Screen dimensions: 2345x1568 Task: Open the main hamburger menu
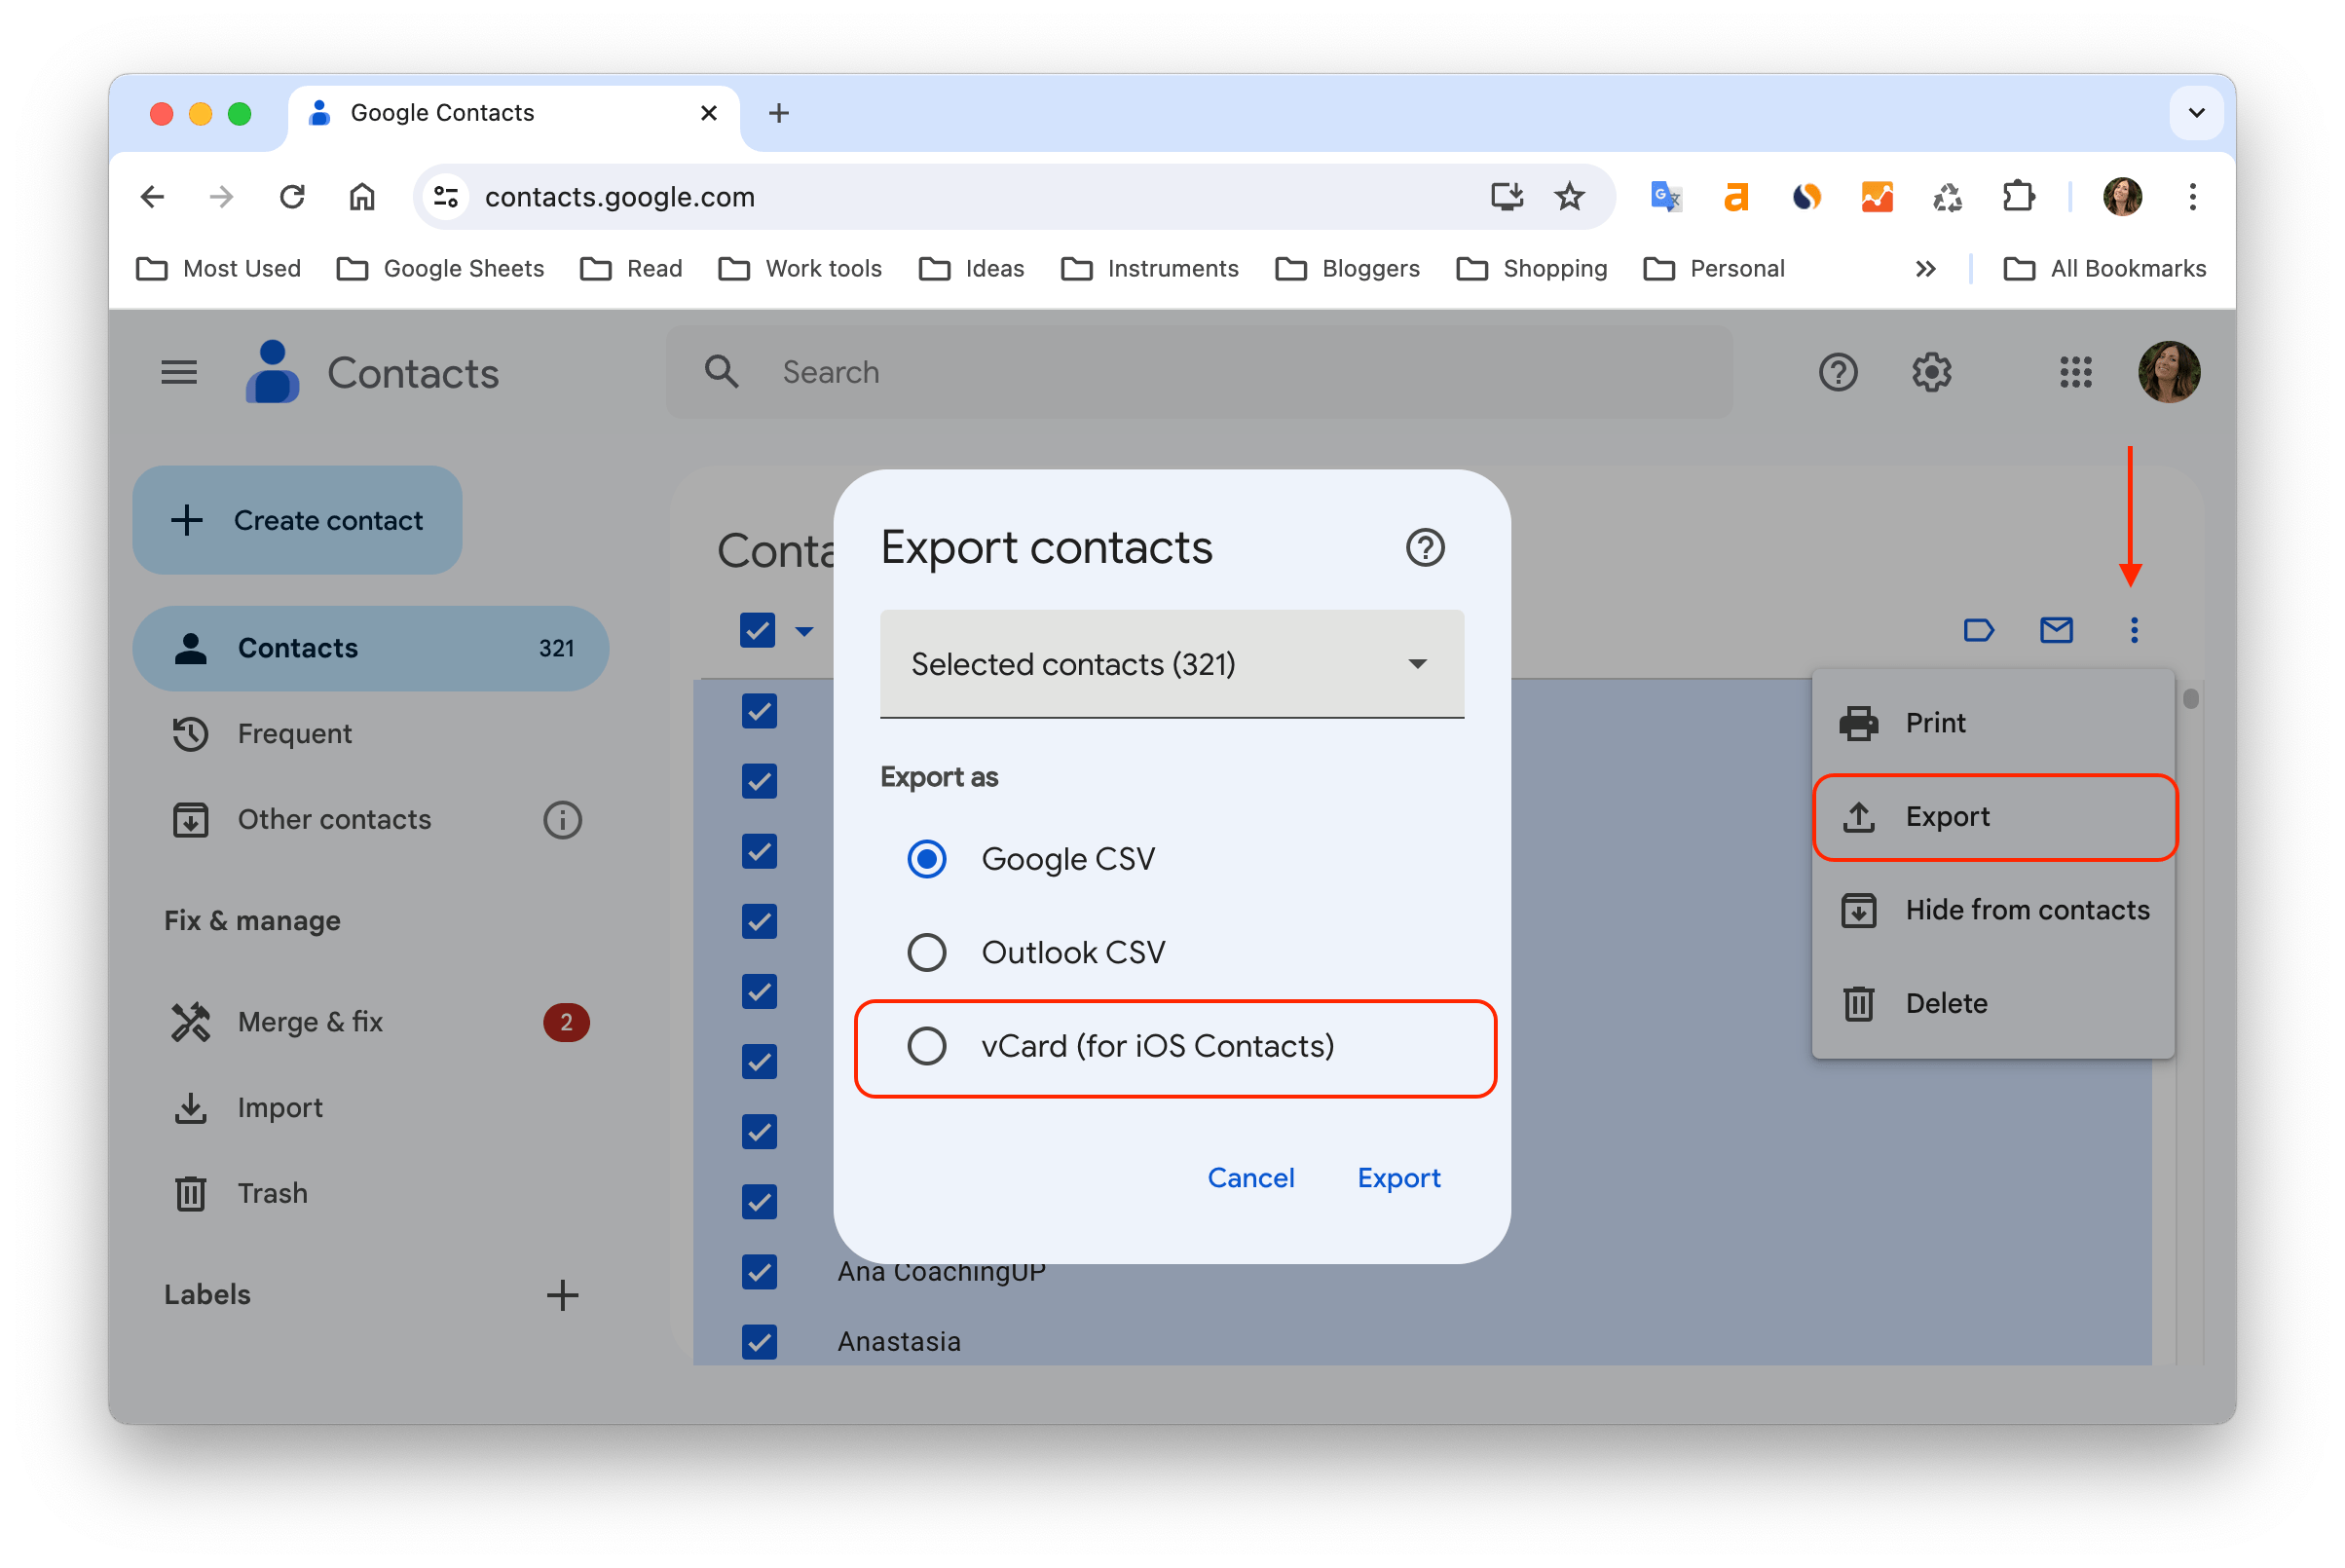coord(179,373)
